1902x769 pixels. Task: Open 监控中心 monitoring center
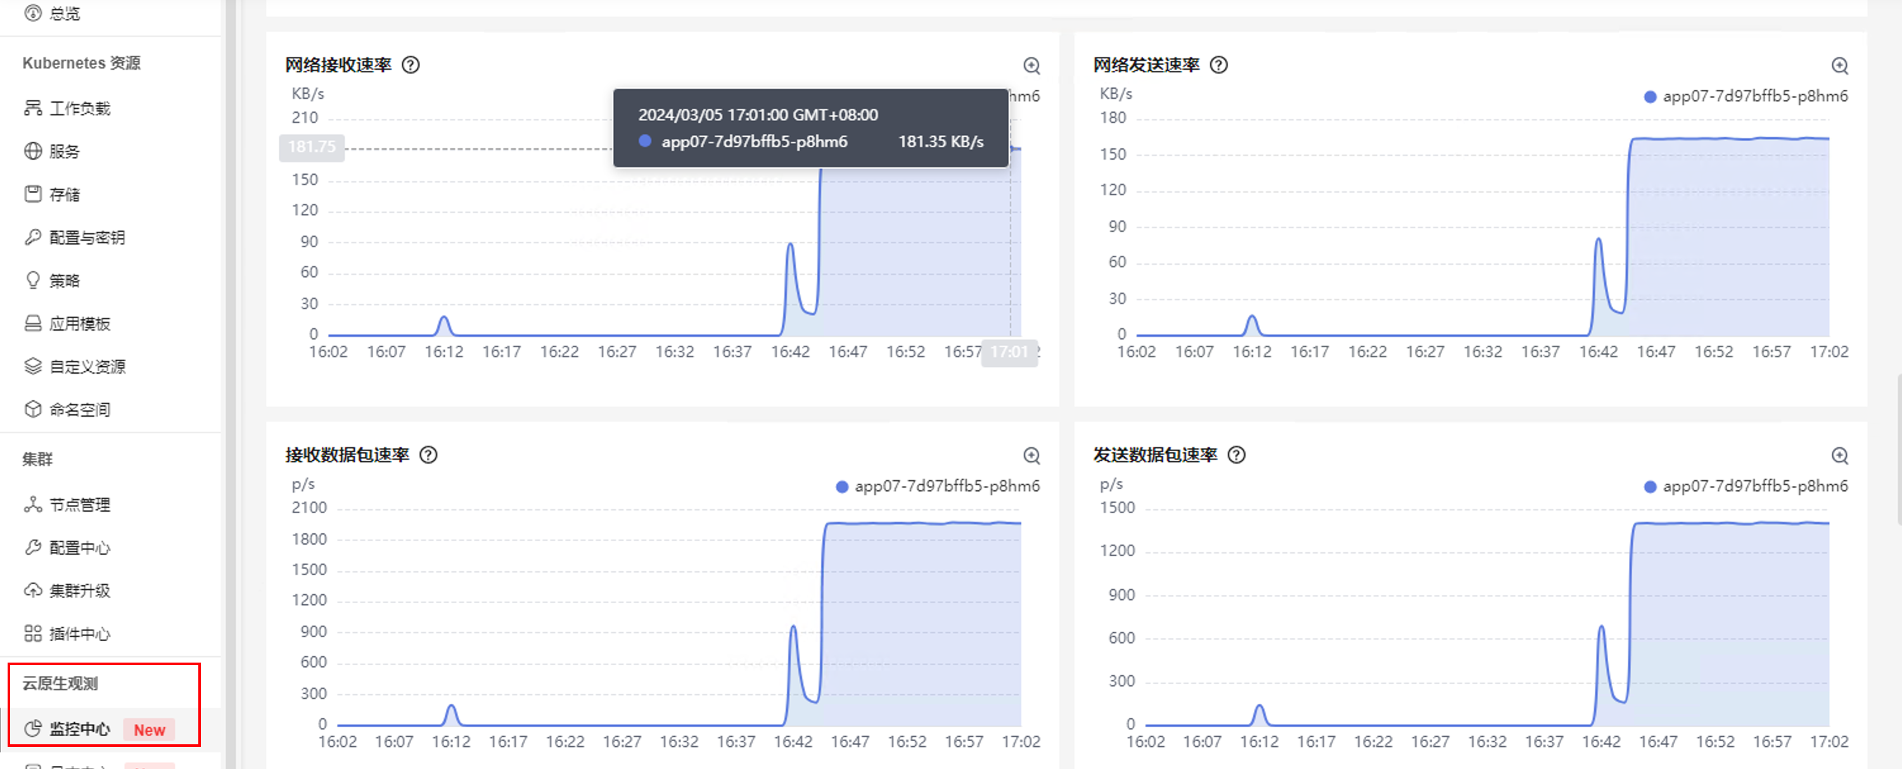(x=79, y=730)
